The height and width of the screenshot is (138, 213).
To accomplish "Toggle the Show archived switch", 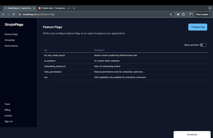I will 203,45.
